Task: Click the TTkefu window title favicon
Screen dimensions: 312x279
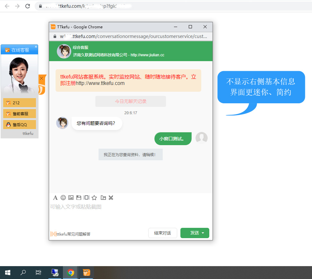Action: 53,27
